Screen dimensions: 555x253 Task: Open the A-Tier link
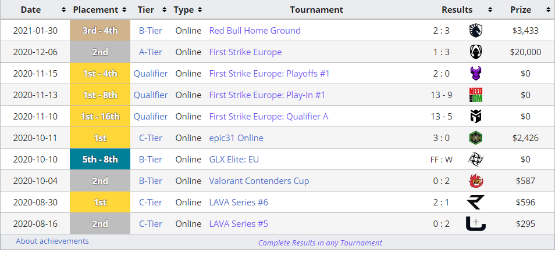click(150, 52)
